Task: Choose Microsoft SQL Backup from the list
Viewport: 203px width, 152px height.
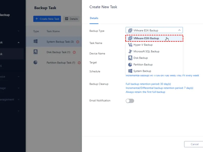Action: pos(154,51)
